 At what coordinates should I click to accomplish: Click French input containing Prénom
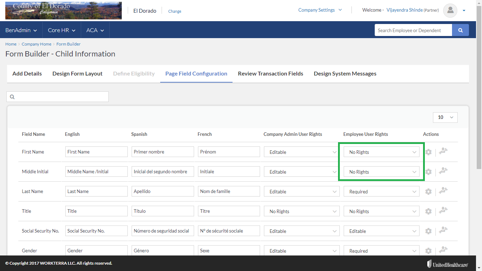tap(229, 152)
